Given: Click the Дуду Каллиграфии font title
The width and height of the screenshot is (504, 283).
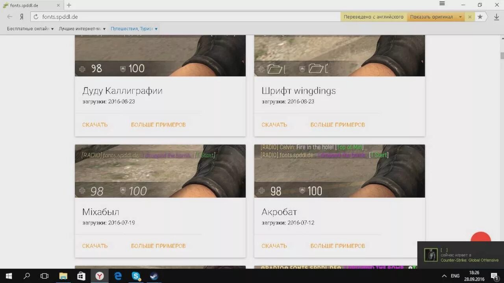Looking at the screenshot, I should [122, 91].
